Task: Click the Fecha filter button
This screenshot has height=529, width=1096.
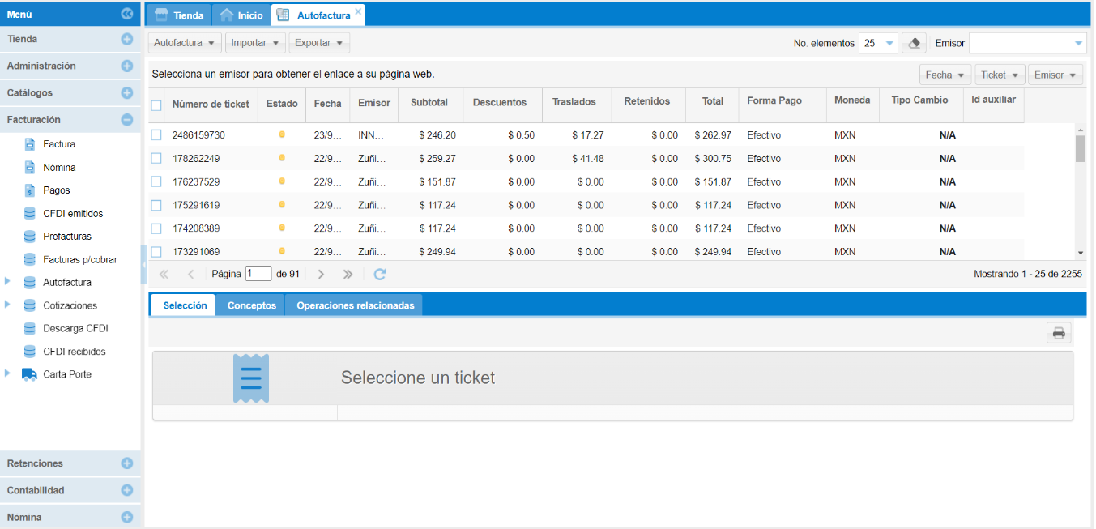Action: pos(945,75)
